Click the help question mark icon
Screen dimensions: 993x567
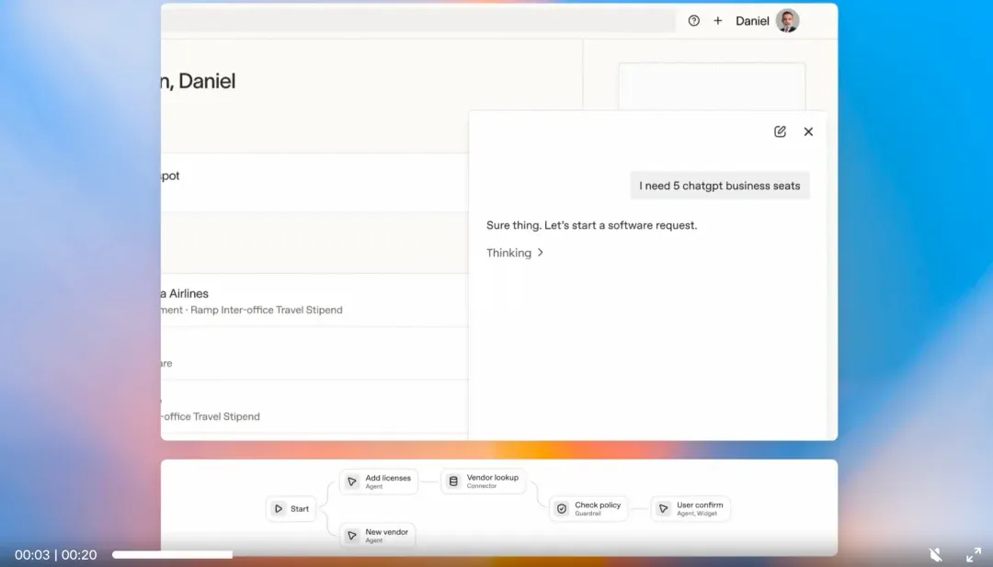694,21
